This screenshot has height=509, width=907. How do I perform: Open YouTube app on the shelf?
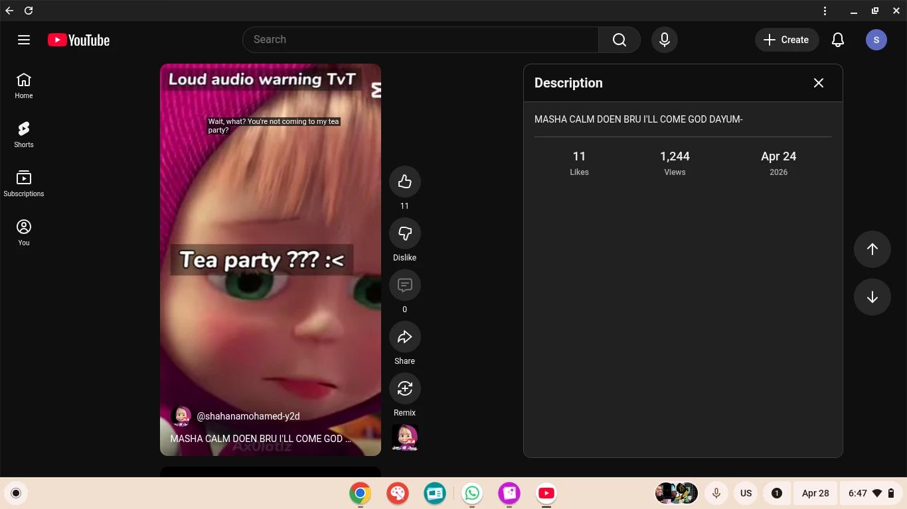546,493
